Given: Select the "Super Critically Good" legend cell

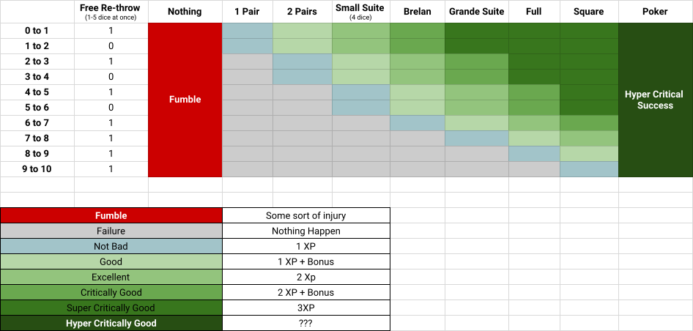Looking at the screenshot, I should [111, 308].
